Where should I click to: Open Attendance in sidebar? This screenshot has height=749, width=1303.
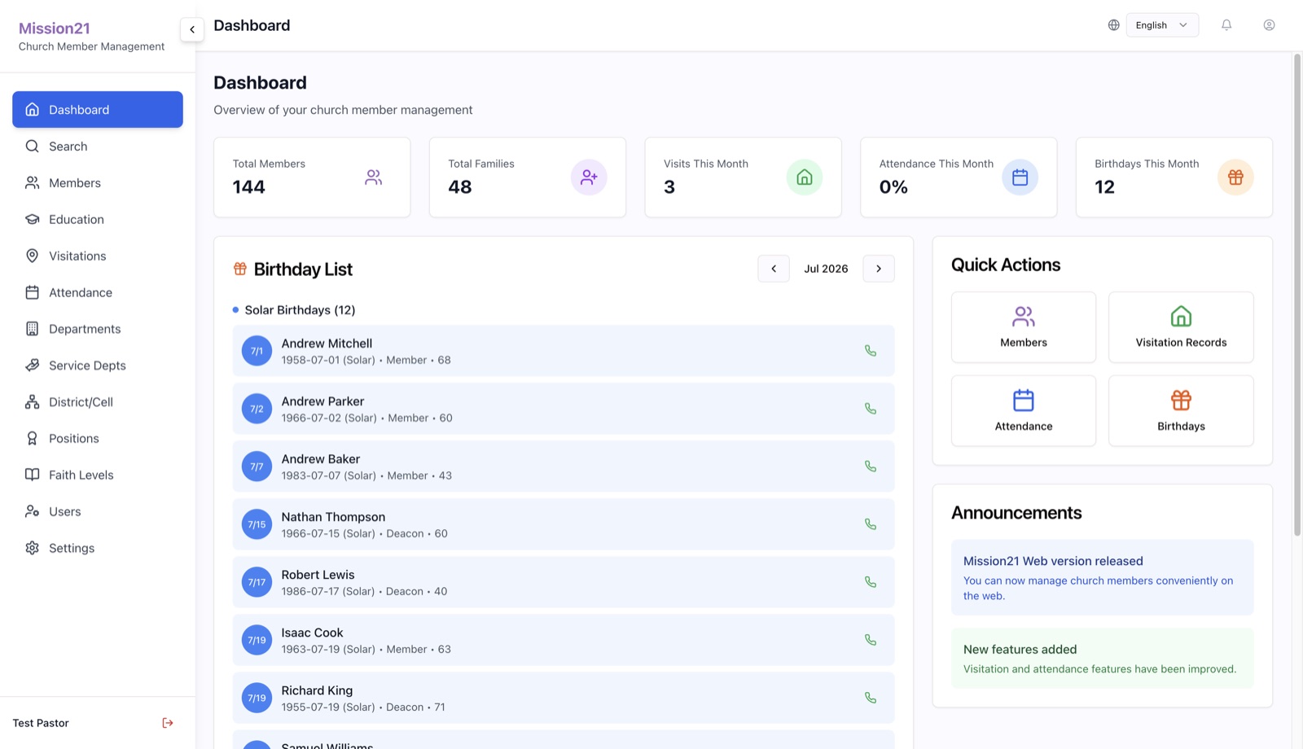coord(98,292)
